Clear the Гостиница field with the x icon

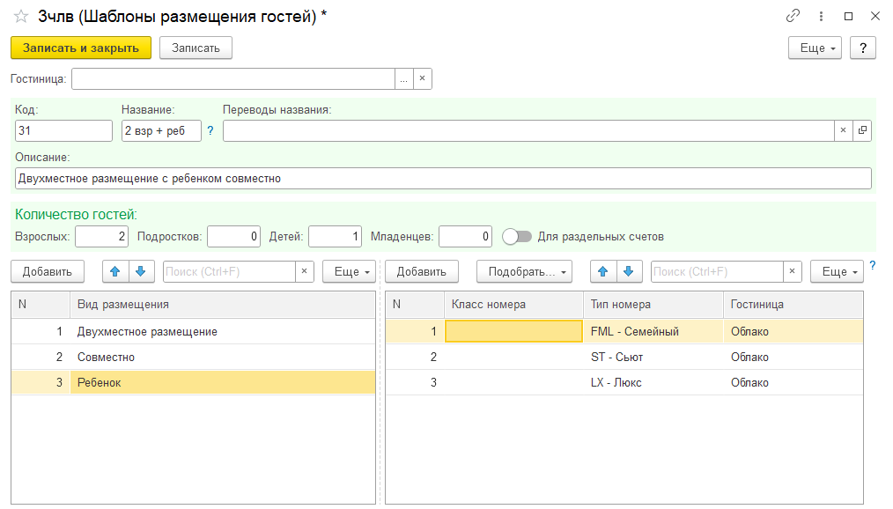[422, 79]
